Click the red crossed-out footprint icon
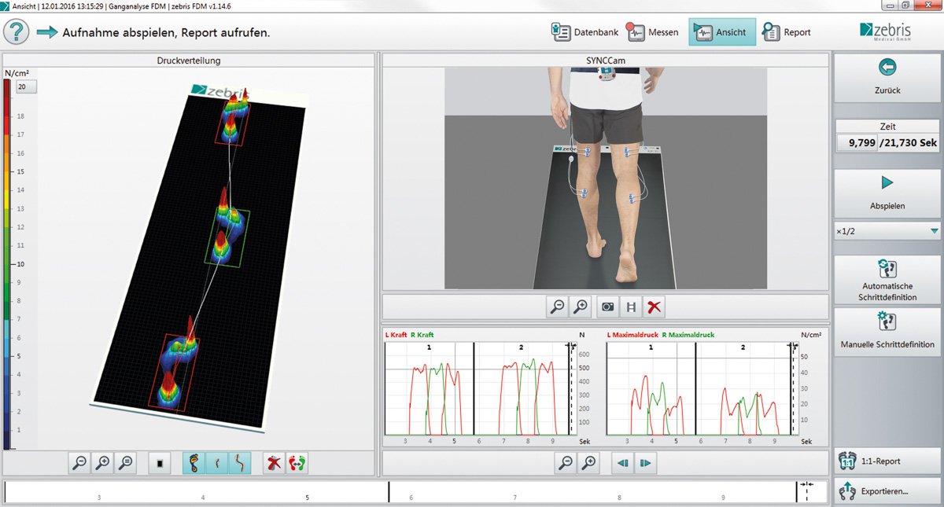944x507 pixels. pos(274,463)
